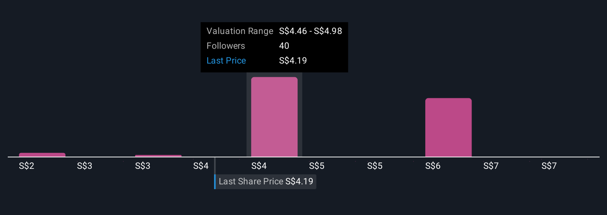
Task: Click the second S$5 axis label
Action: (x=375, y=166)
